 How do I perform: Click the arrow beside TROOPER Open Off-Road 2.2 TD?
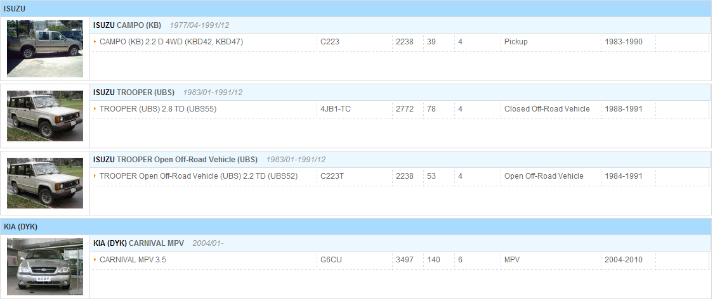(95, 176)
